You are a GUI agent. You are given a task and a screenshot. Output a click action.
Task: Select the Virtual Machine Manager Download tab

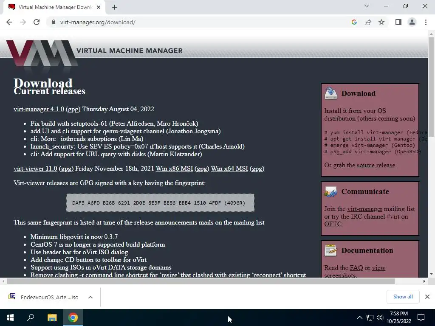pyautogui.click(x=54, y=7)
